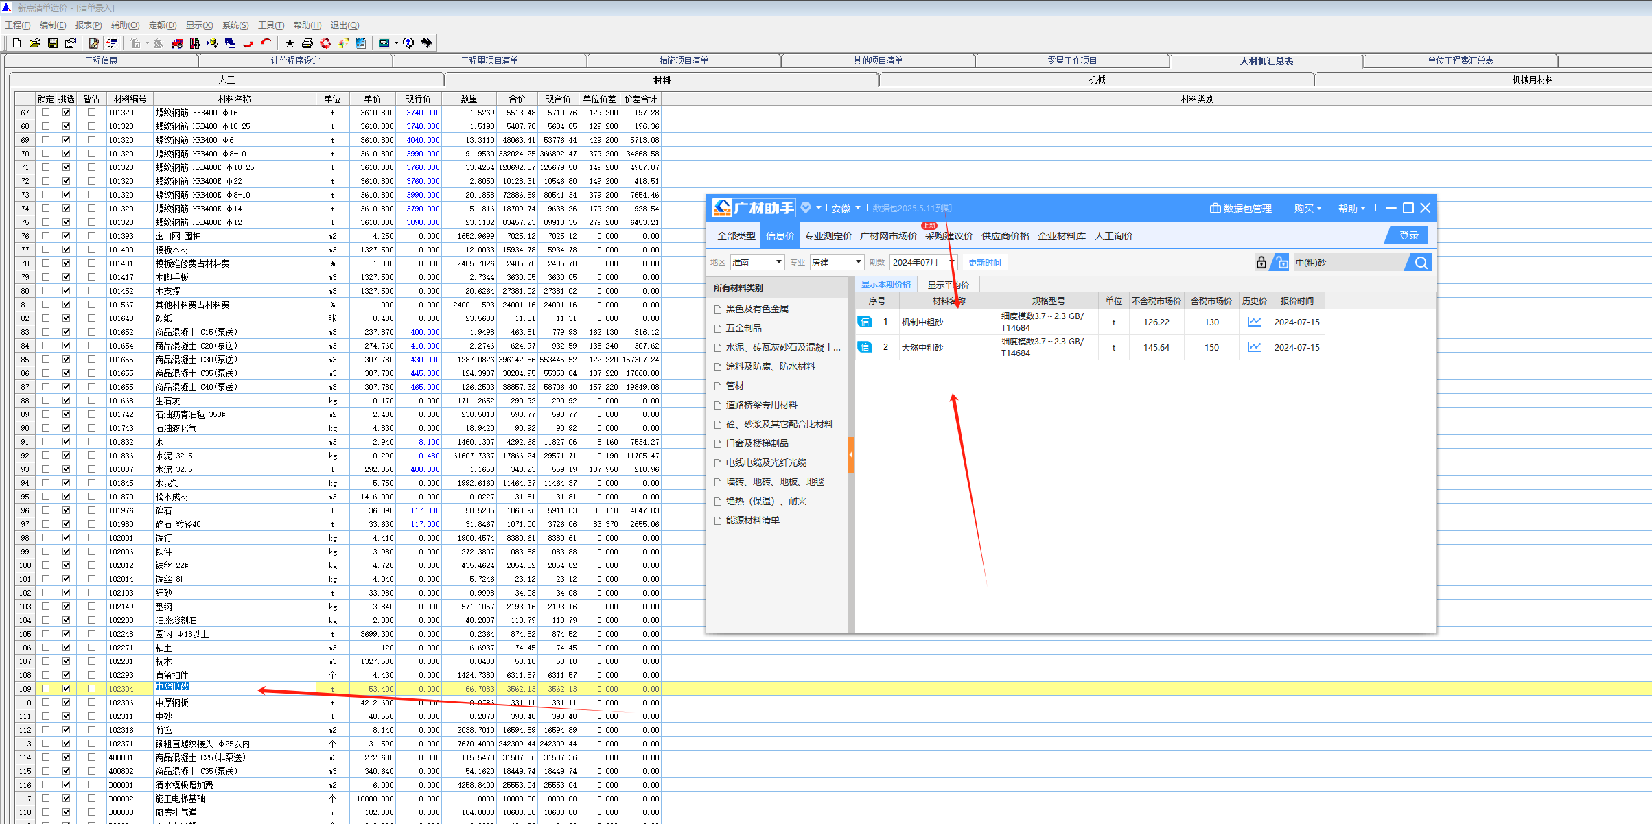Check the 管材 category checkbox

tap(718, 386)
